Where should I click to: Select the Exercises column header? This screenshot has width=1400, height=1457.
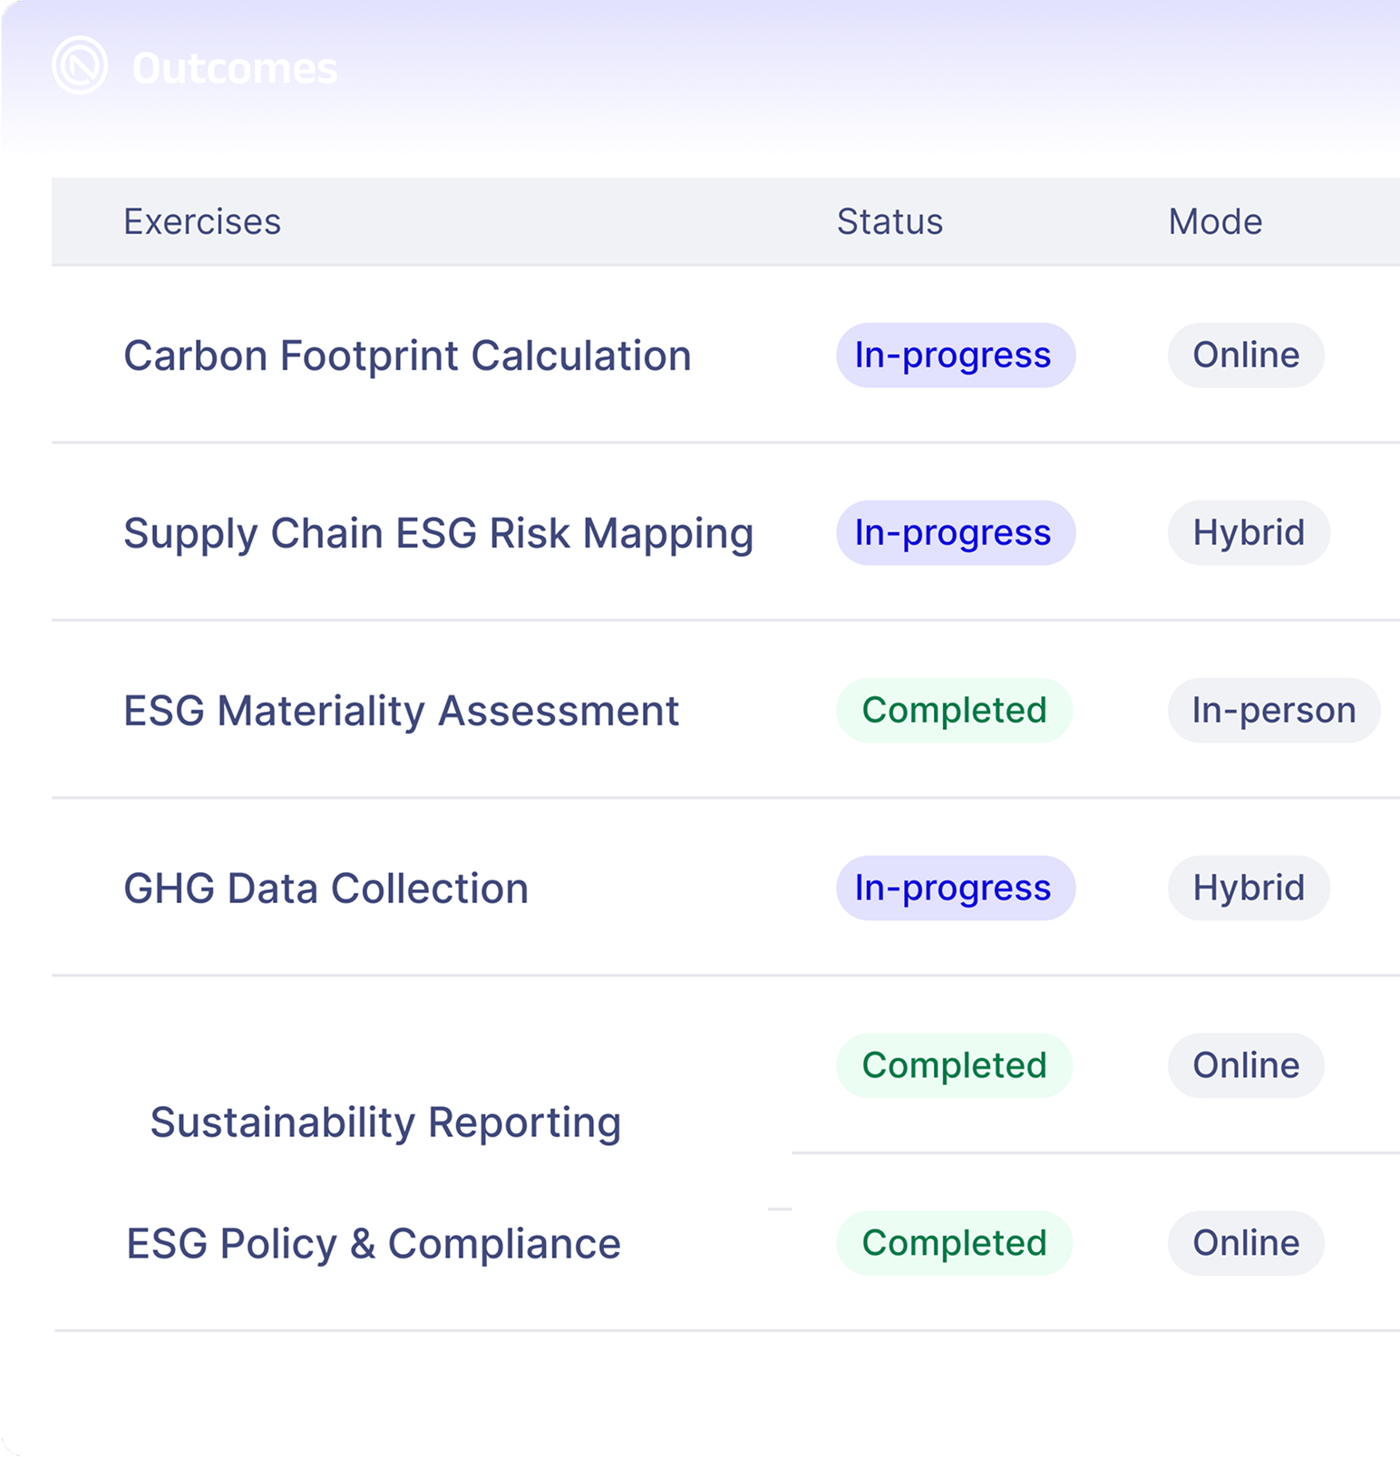[202, 221]
